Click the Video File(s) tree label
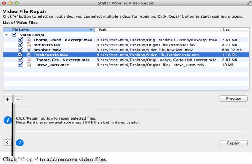252x164 pixels. point(32,35)
